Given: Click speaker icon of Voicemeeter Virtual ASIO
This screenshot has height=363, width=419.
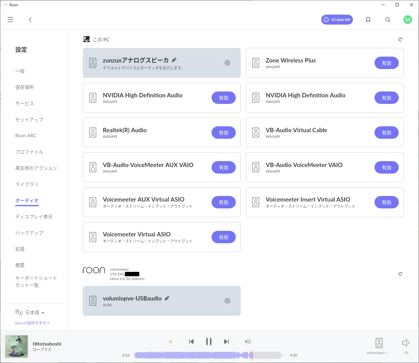Looking at the screenshot, I should (93, 237).
